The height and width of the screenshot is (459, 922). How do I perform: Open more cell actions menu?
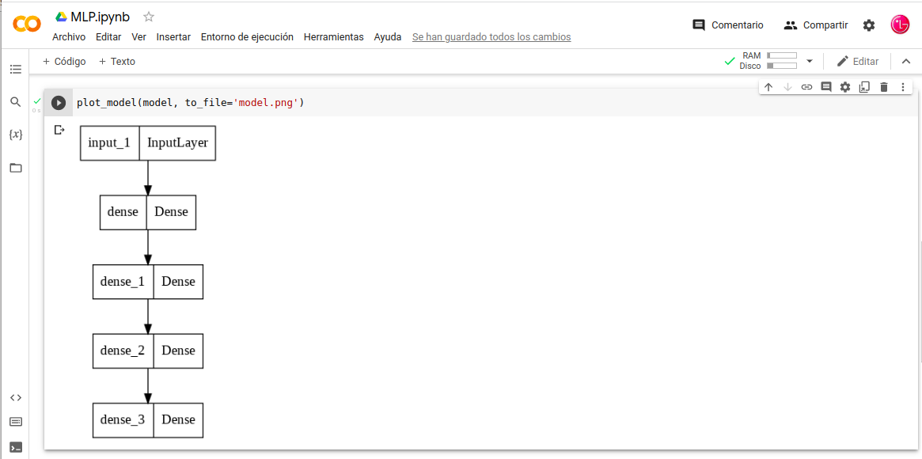[x=903, y=87]
